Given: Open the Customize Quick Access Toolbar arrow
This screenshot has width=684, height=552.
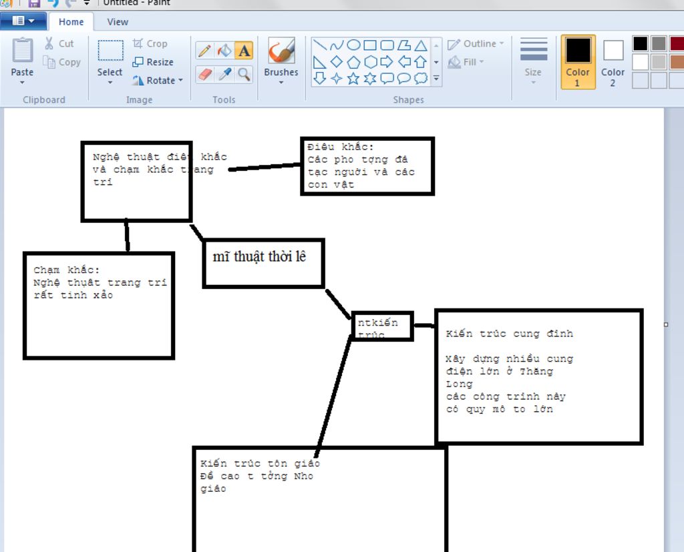Looking at the screenshot, I should (86, 3).
